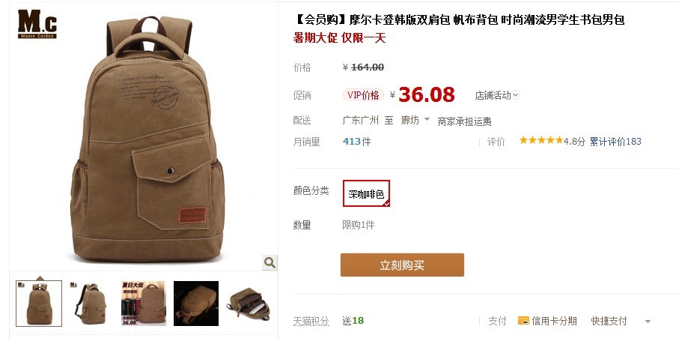Open the 廊坊 delivery destination dropdown
This screenshot has height=341, width=679.
415,120
